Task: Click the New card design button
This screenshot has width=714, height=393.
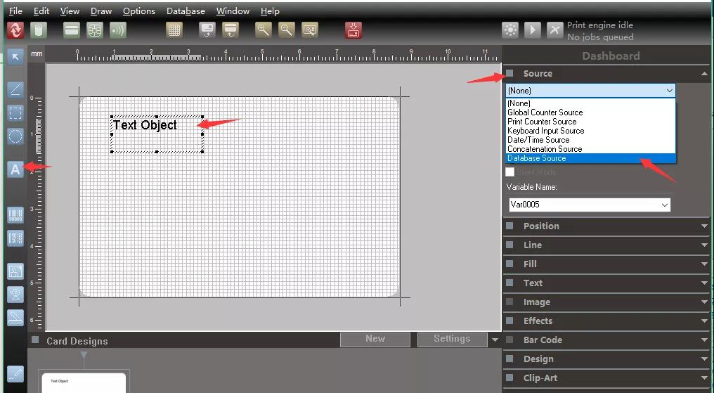Action: (x=375, y=340)
